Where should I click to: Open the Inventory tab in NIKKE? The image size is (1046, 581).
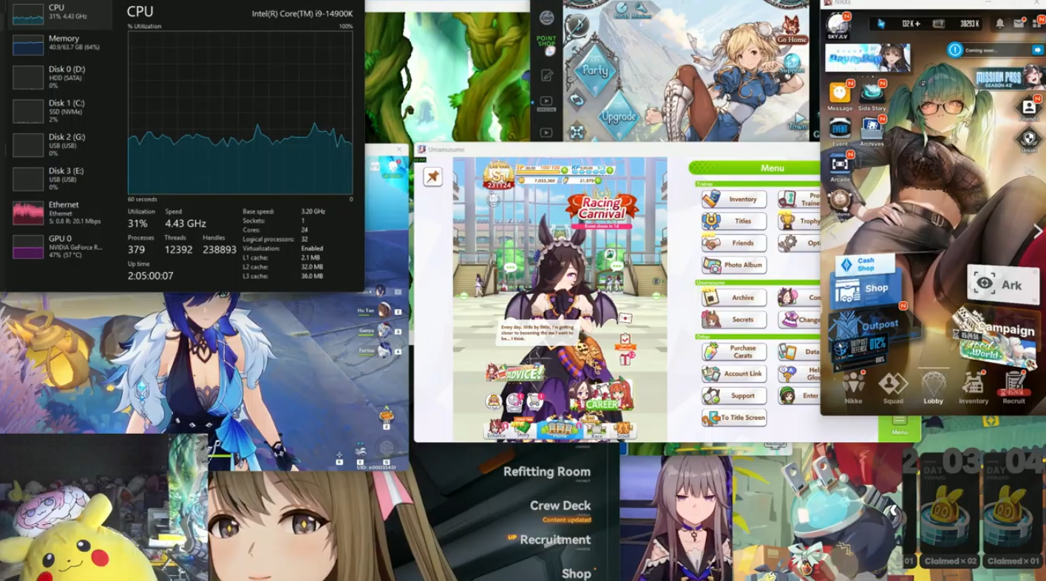pyautogui.click(x=974, y=388)
